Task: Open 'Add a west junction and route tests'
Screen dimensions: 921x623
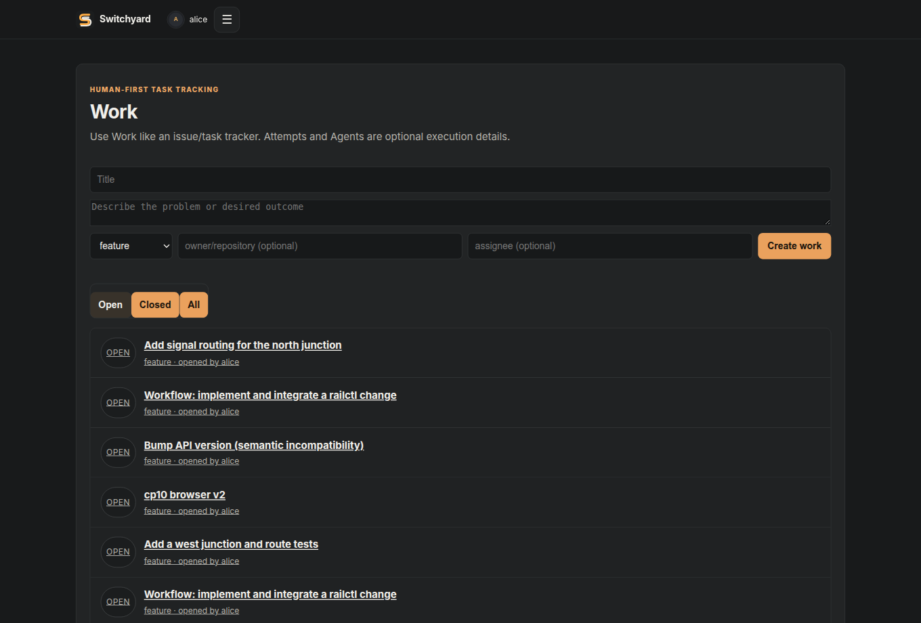Action: 231,544
